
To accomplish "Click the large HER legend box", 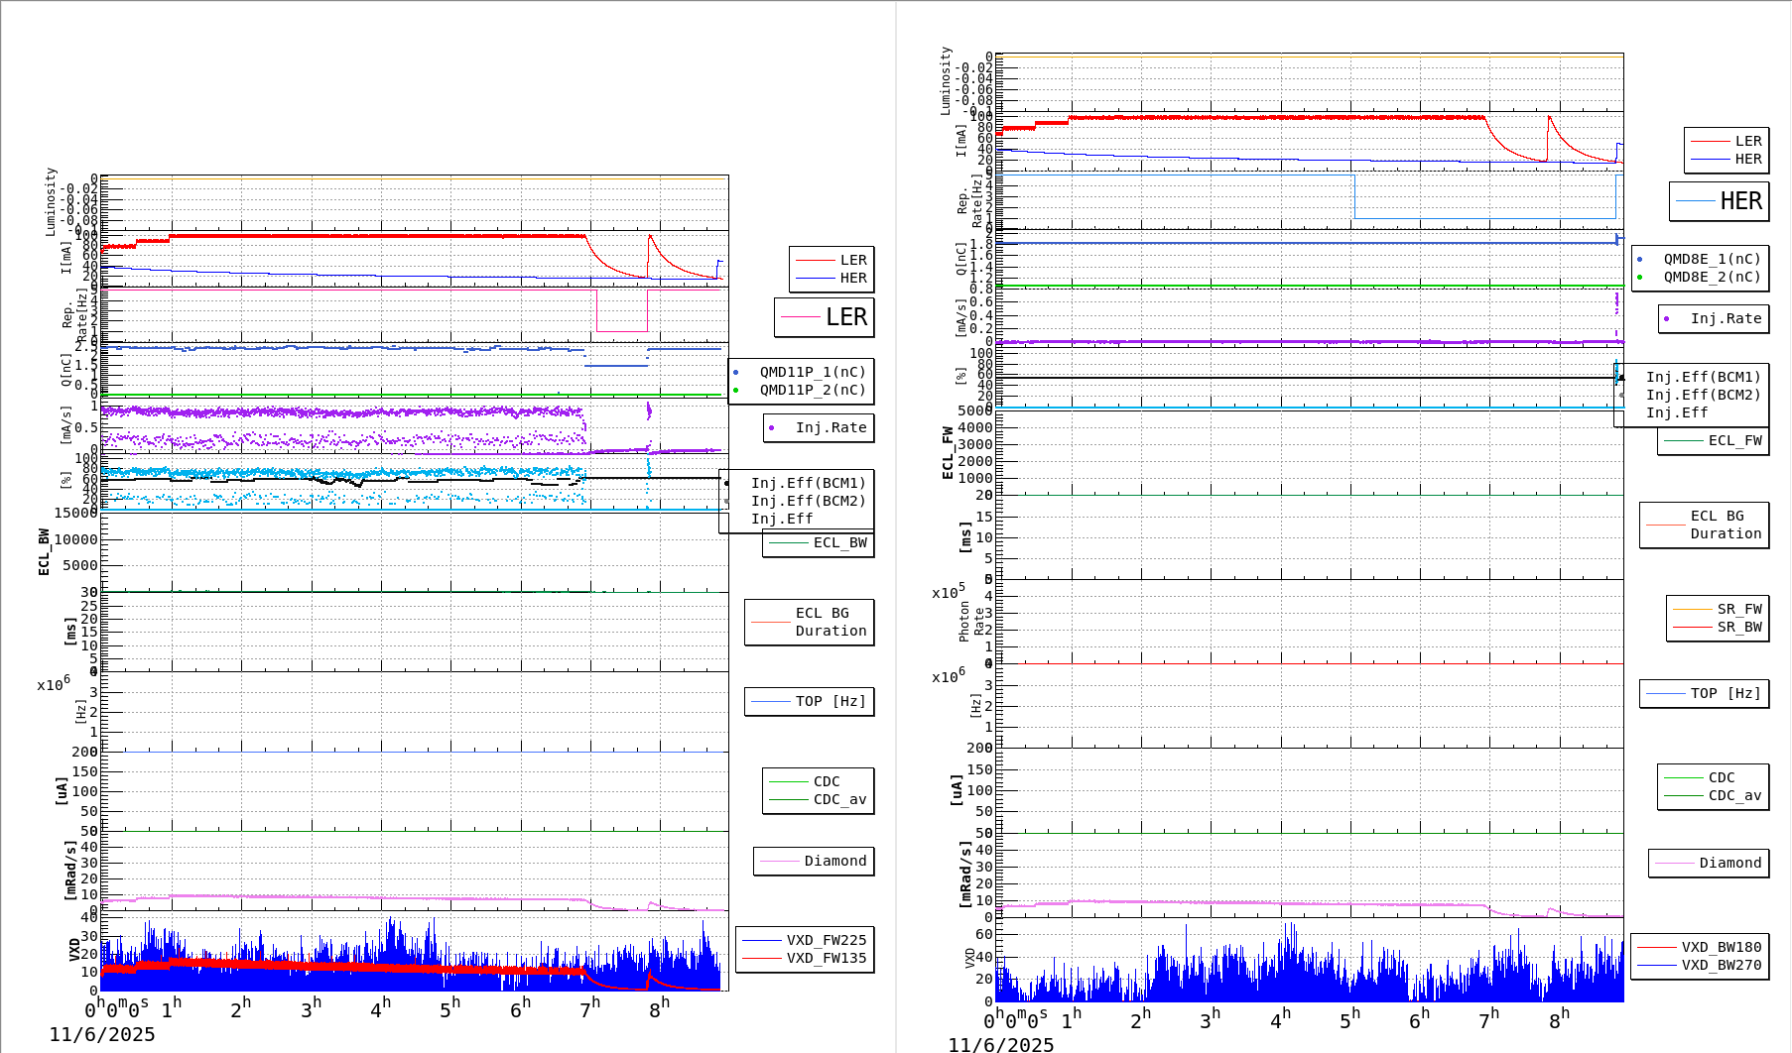I will 1719,201.
